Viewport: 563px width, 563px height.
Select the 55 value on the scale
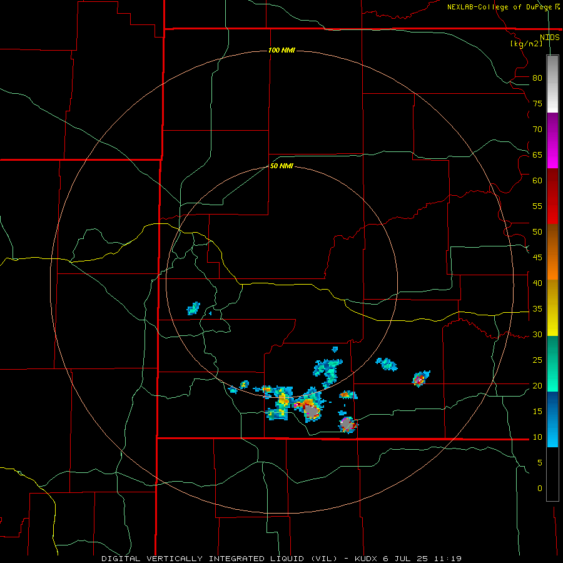click(x=537, y=206)
